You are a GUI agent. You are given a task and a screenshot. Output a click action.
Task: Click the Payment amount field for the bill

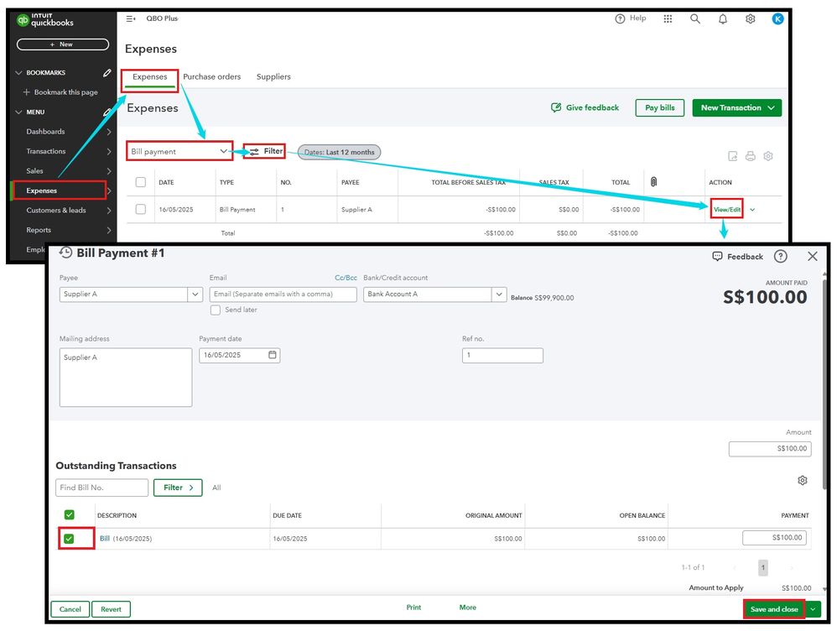(x=775, y=538)
